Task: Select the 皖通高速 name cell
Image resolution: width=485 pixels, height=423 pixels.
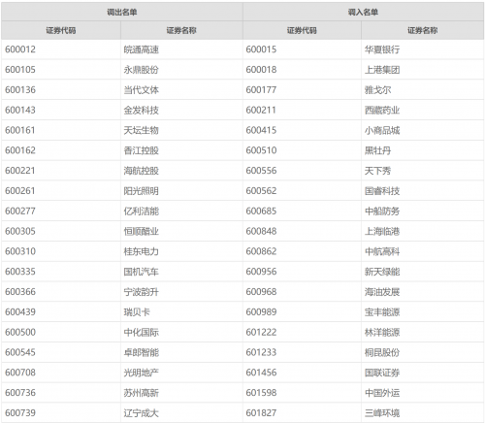Action: pos(142,49)
